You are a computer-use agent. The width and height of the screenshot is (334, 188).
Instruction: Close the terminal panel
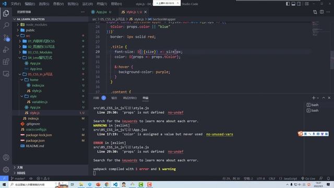pyautogui.click(x=329, y=98)
